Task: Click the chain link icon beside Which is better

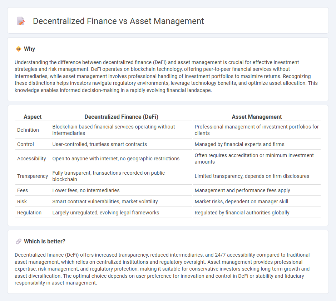Action: 19,242
